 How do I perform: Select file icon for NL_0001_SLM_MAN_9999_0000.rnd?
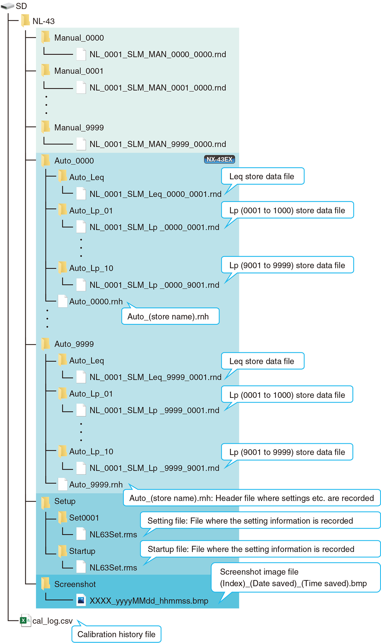point(81,144)
